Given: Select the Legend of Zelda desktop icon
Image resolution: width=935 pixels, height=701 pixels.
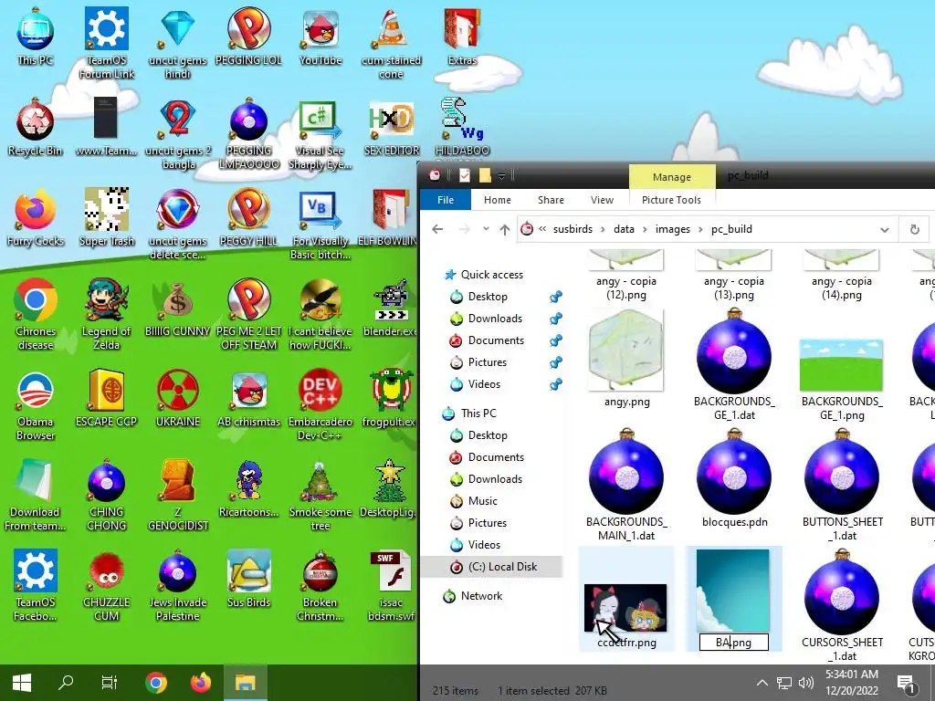Looking at the screenshot, I should click(x=107, y=315).
